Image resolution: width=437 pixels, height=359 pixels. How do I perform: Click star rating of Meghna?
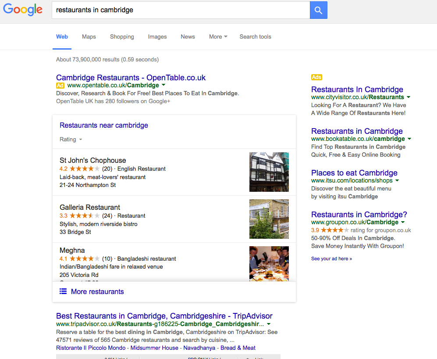85,258
